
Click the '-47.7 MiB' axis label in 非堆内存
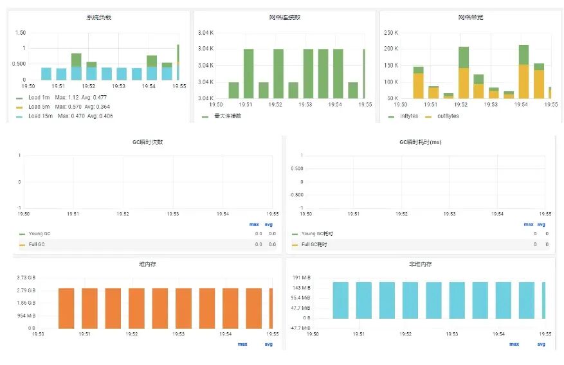tap(300, 328)
